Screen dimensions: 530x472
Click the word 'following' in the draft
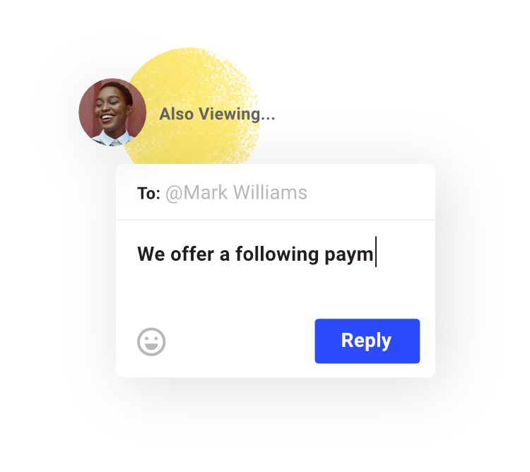[277, 254]
